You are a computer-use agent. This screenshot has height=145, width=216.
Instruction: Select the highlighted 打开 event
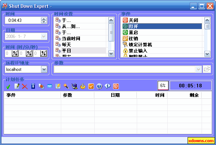pos(162,26)
